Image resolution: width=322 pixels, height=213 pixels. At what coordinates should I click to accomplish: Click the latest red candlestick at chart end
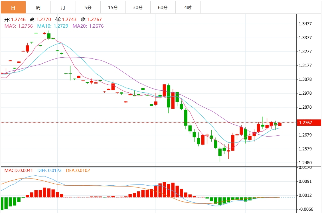pyautogui.click(x=280, y=124)
